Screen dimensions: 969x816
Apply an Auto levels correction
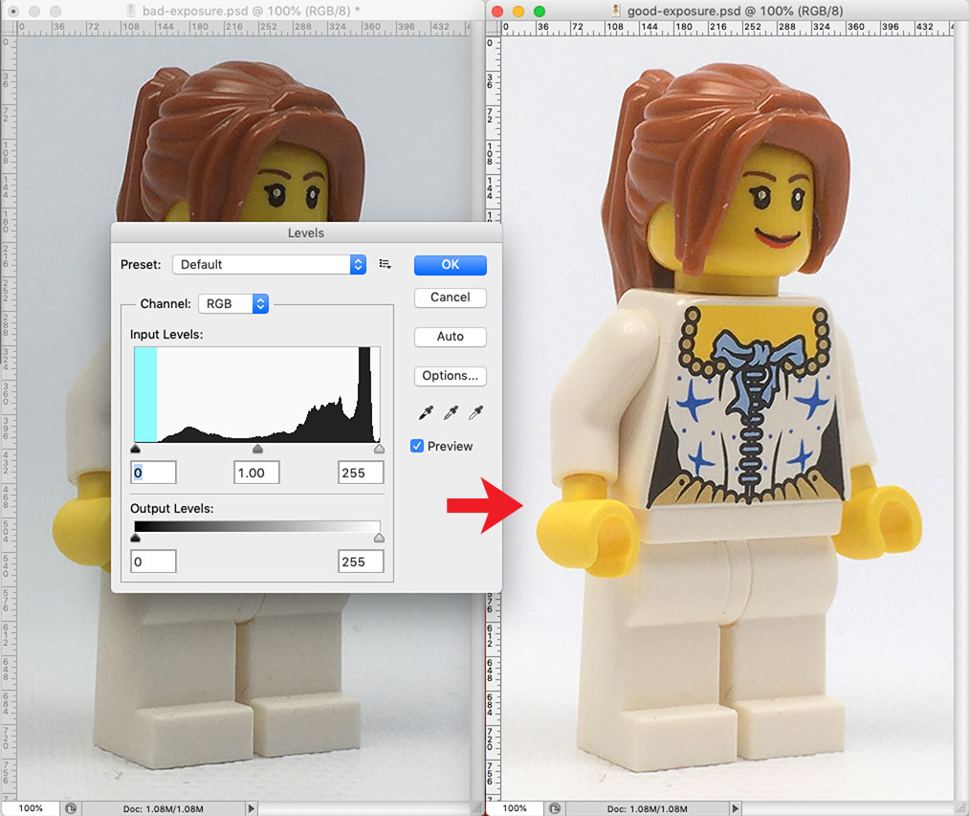450,337
